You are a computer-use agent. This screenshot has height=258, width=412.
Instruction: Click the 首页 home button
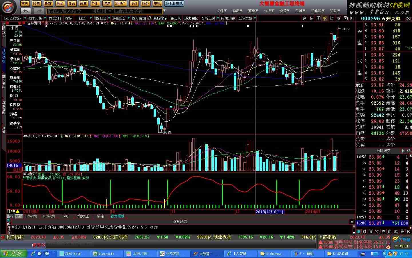click(25, 3)
